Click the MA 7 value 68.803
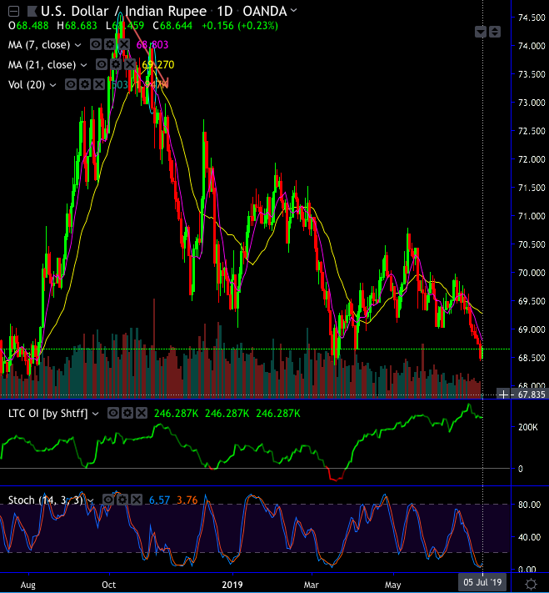The height and width of the screenshot is (593, 549). [152, 45]
